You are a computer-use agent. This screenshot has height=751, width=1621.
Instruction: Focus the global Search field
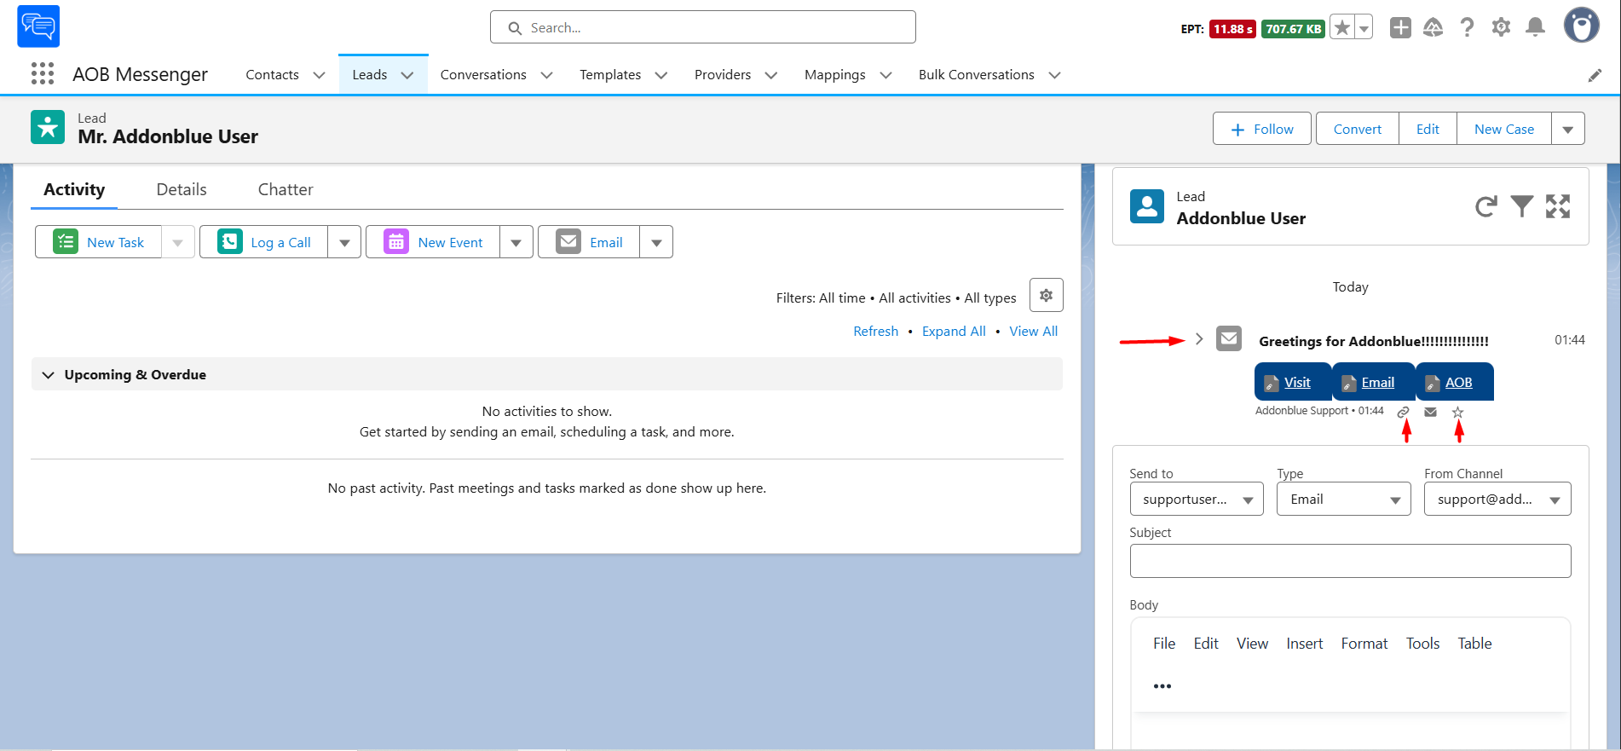coord(703,27)
